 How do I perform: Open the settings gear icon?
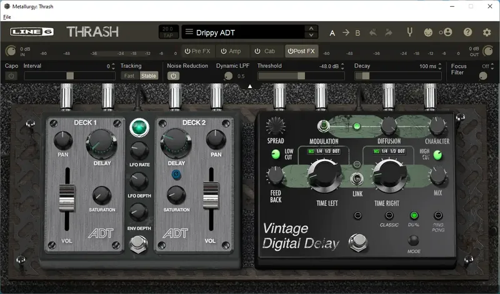click(x=487, y=32)
